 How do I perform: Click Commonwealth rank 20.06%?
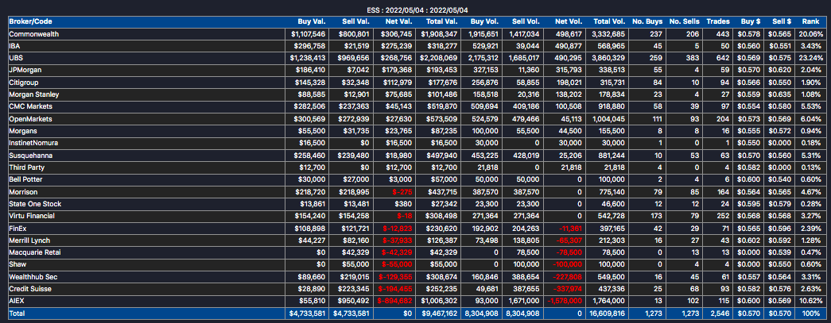tap(813, 34)
